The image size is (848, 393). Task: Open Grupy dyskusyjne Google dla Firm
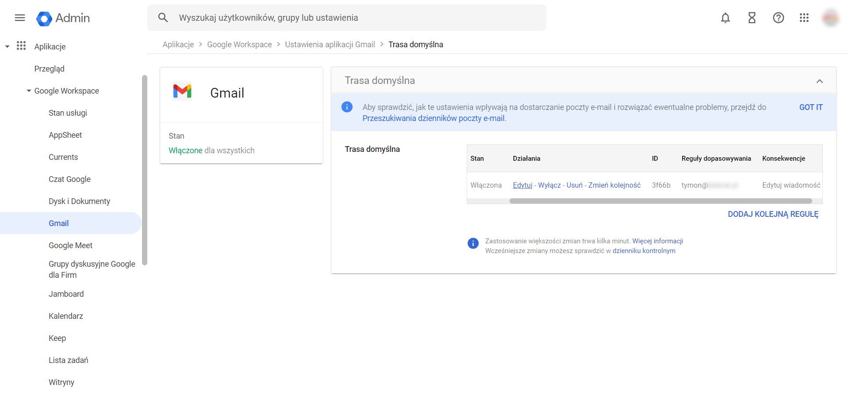point(92,269)
